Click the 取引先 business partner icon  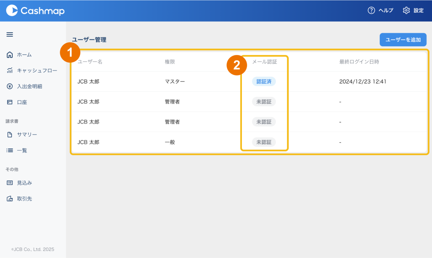tap(10, 198)
